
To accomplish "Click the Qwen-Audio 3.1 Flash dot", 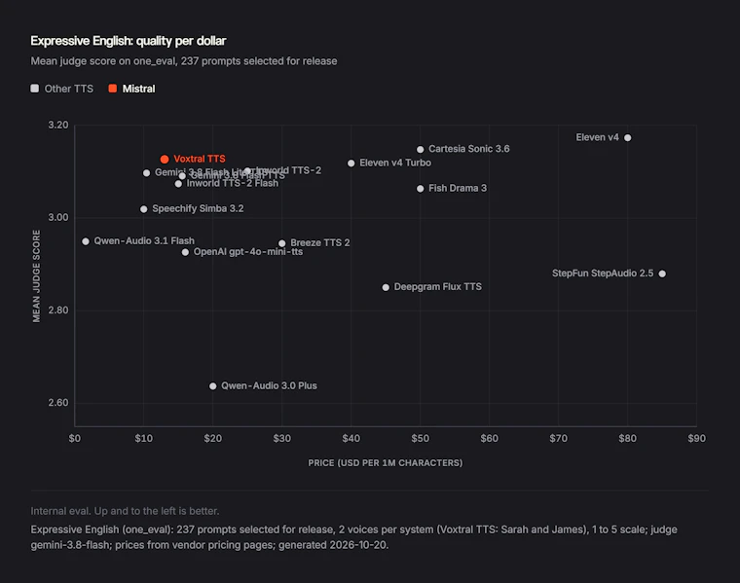I will [86, 241].
